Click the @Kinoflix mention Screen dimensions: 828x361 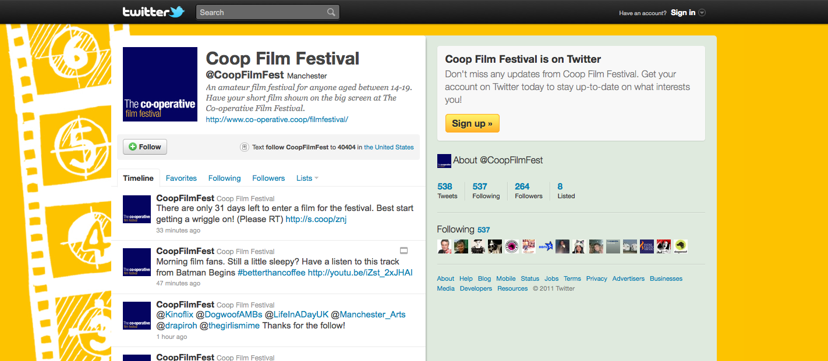175,314
